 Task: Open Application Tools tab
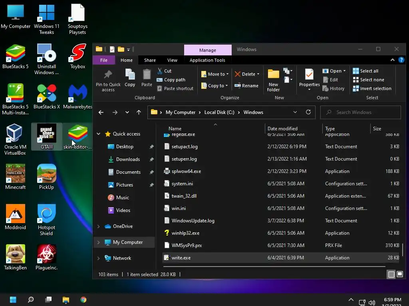(x=207, y=60)
